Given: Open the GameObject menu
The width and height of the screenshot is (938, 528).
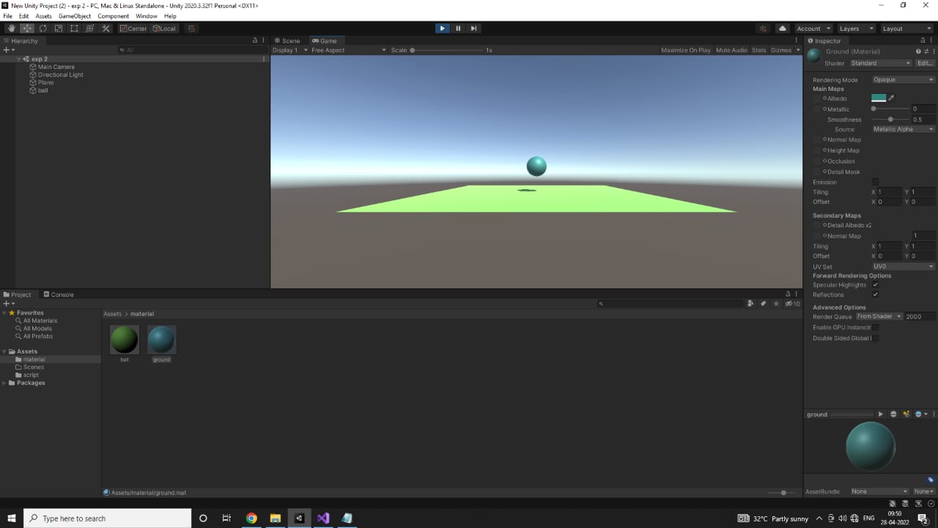Looking at the screenshot, I should 75,15.
